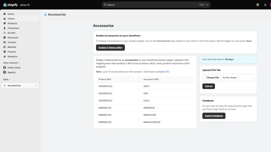Open the Sidekick icon in top bar
271x152 pixels.
(258, 5)
